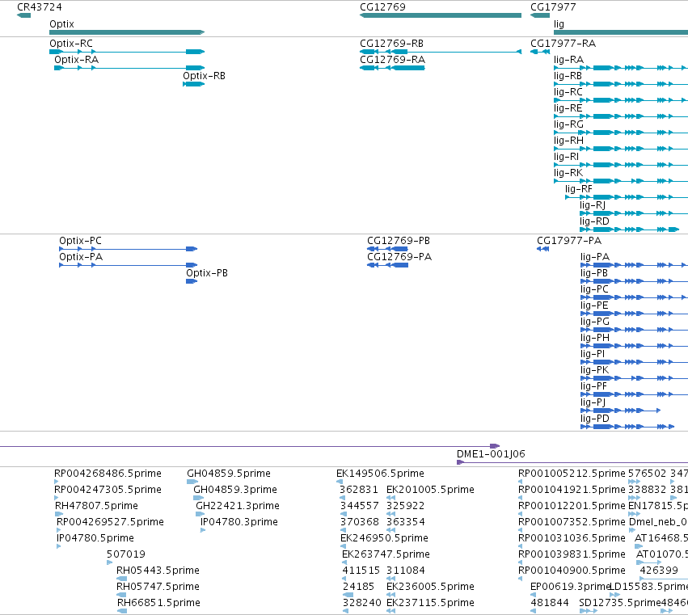Click the Optix-PA protein label
Image resolution: width=688 pixels, height=615 pixels.
pos(81,257)
